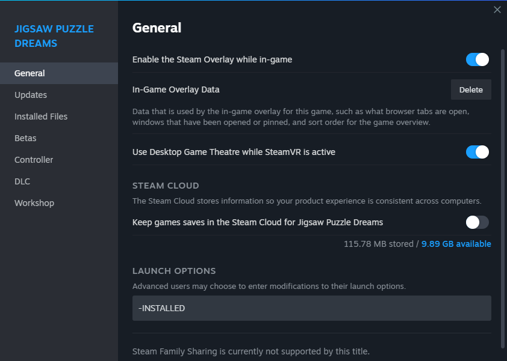Open the 9.89 GB available link
This screenshot has height=361, width=507.
pos(456,244)
